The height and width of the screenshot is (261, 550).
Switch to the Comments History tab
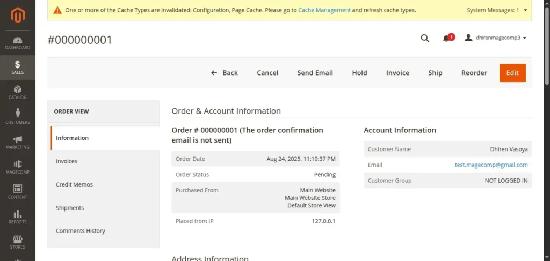click(81, 231)
